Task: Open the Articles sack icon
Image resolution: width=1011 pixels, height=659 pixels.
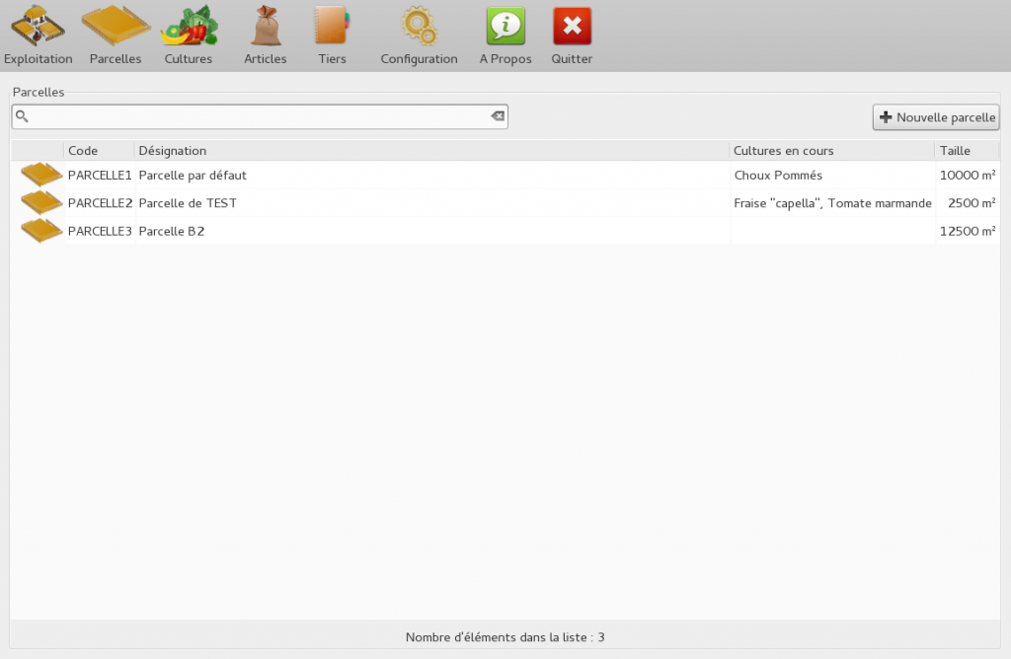Action: click(265, 36)
